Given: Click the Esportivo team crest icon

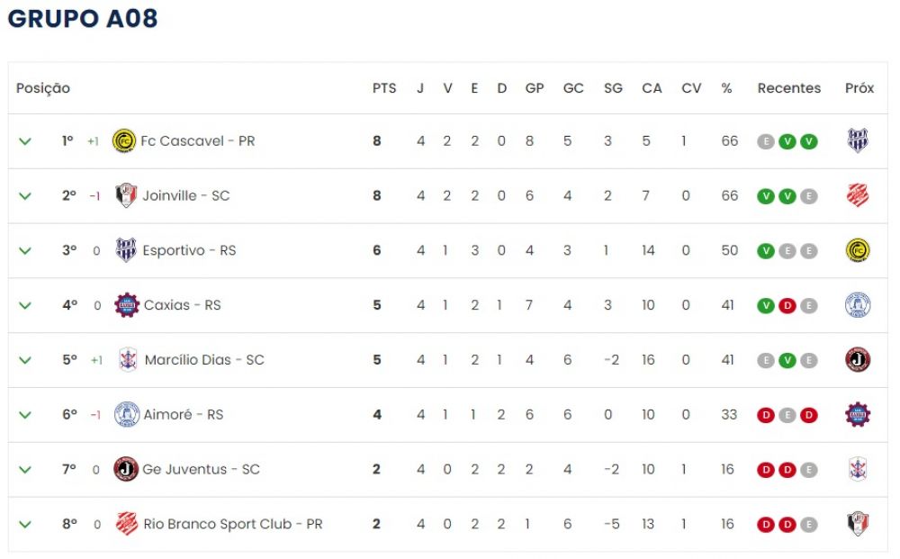Looking at the screenshot, I should pyautogui.click(x=126, y=250).
